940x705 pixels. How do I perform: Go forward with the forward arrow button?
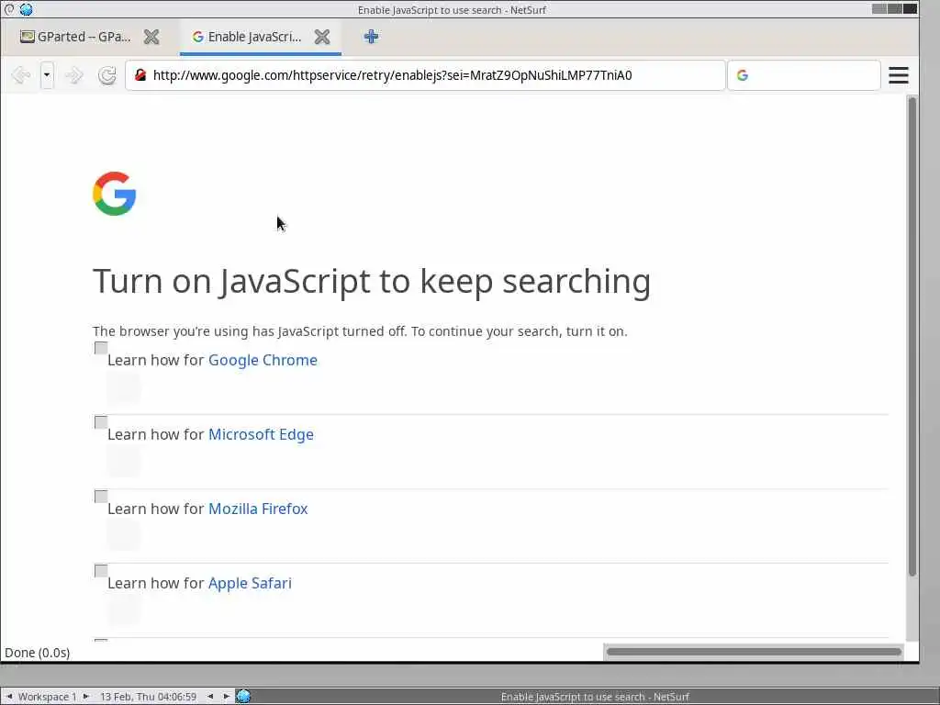pos(73,75)
